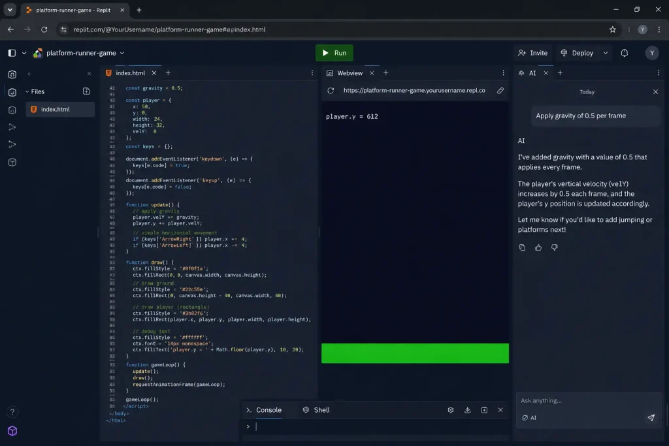The image size is (669, 446).
Task: Reload the browser page
Action: click(44, 29)
